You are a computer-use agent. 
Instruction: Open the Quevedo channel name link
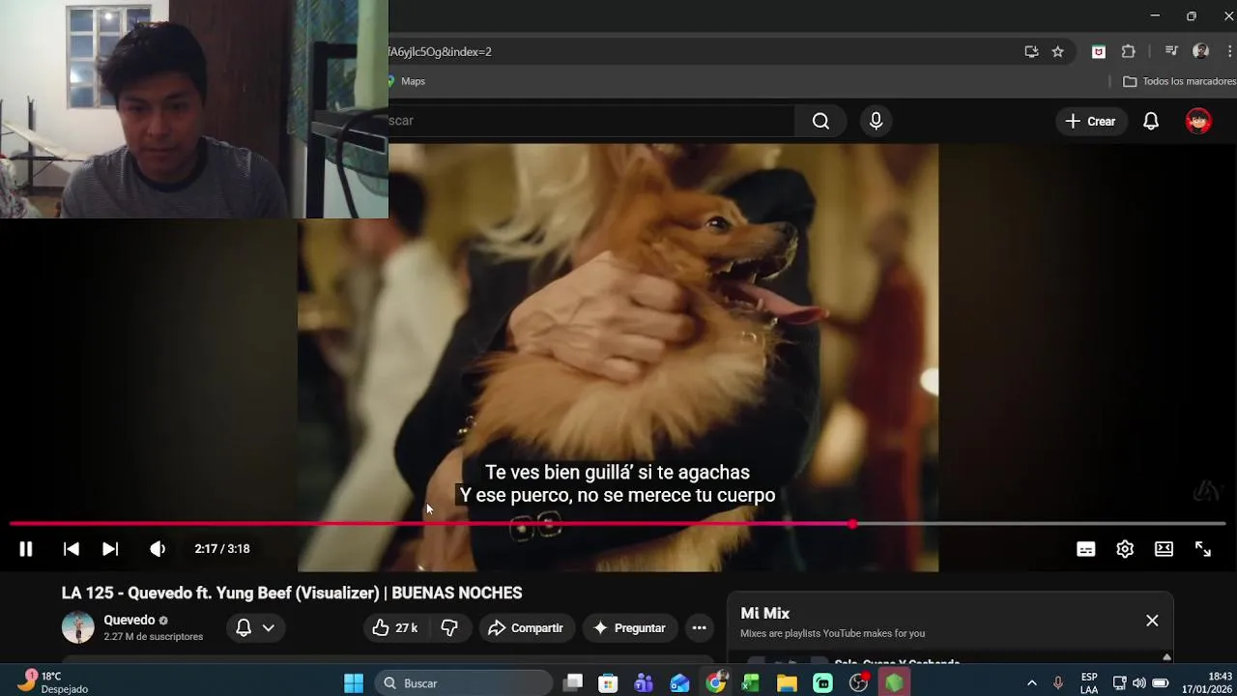tap(129, 620)
